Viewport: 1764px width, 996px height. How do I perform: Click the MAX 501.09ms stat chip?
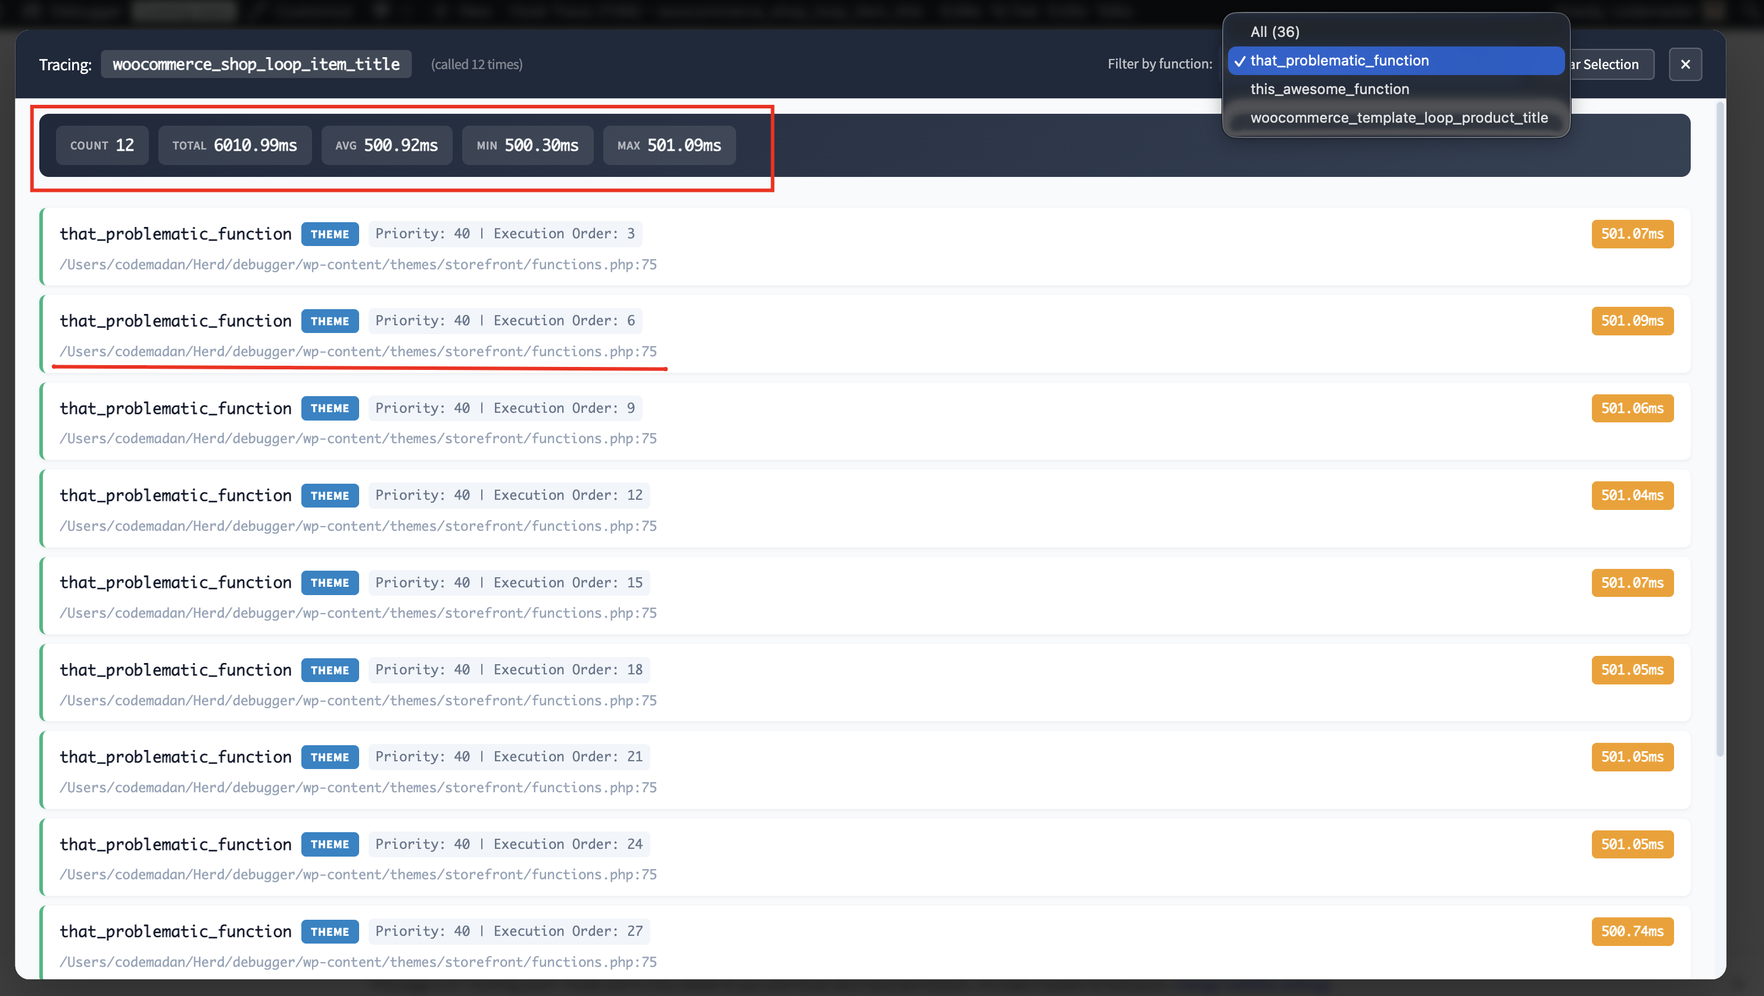(x=670, y=145)
